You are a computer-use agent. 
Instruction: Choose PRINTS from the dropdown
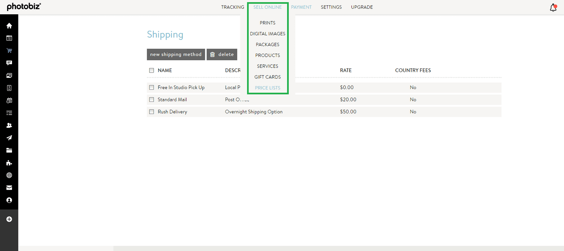pyautogui.click(x=268, y=23)
